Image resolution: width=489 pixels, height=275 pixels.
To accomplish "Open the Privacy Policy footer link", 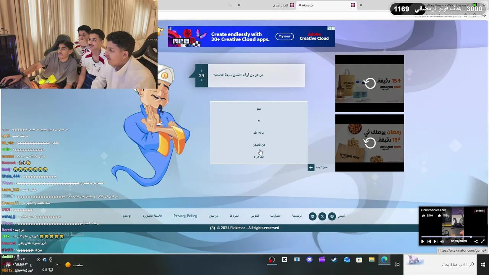I will tap(185, 216).
